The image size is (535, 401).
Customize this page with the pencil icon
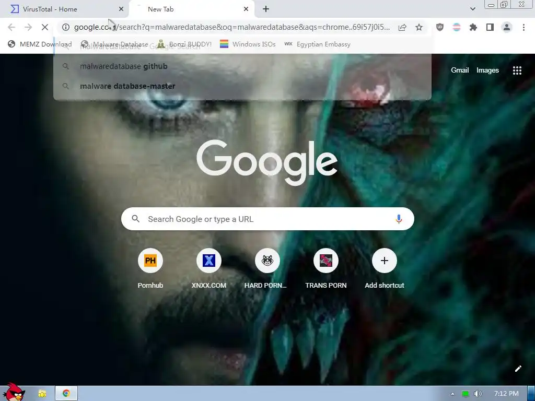[x=518, y=369]
